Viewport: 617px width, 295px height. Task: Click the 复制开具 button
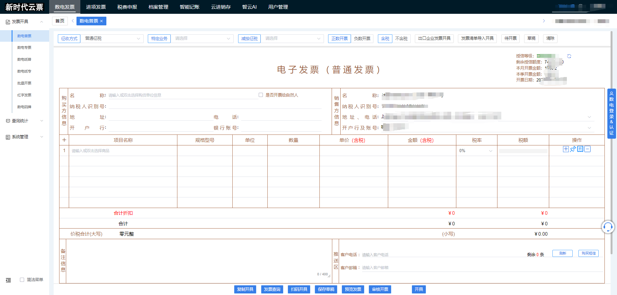(x=245, y=290)
